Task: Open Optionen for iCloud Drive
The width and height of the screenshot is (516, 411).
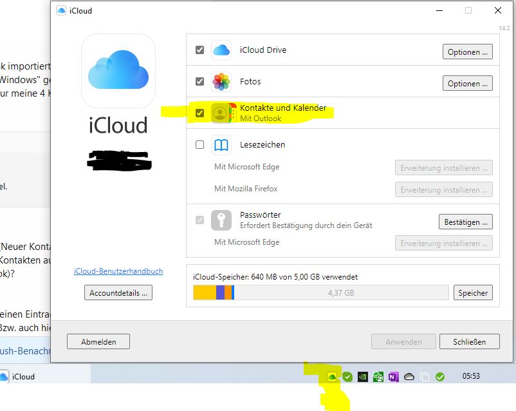Action: [468, 52]
